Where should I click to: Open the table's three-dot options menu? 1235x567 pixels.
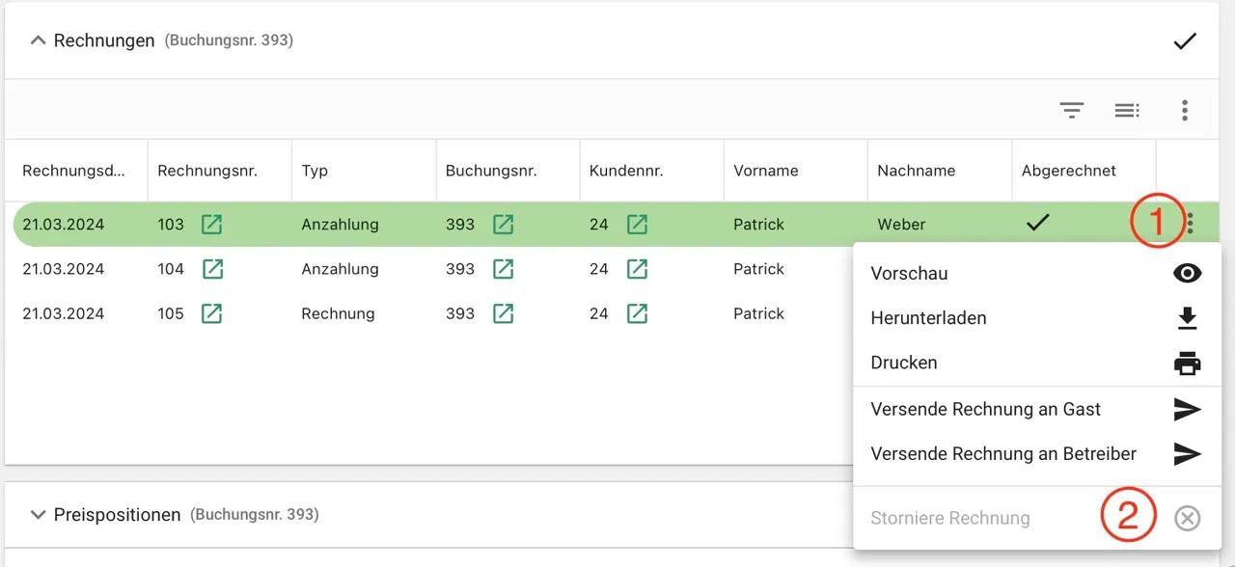point(1185,110)
